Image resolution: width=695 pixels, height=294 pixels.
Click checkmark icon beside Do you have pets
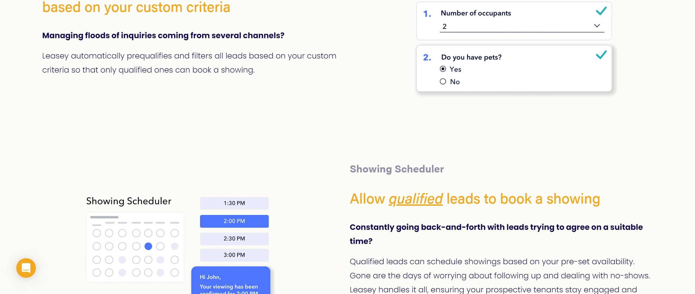click(601, 55)
